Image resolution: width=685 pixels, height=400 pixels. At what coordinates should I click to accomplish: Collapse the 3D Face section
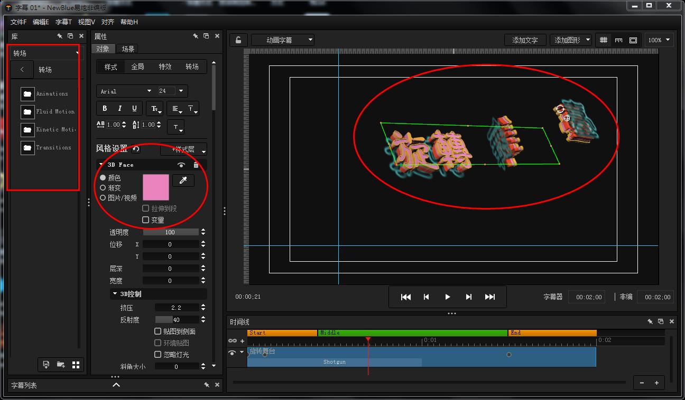pyautogui.click(x=101, y=165)
